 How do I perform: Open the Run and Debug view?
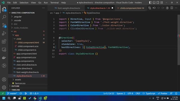[4, 33]
